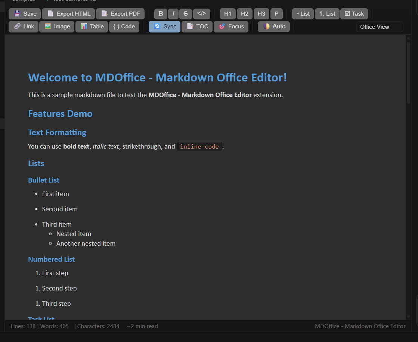Insert a task list via Task button
The image size is (418, 342).
tap(354, 14)
